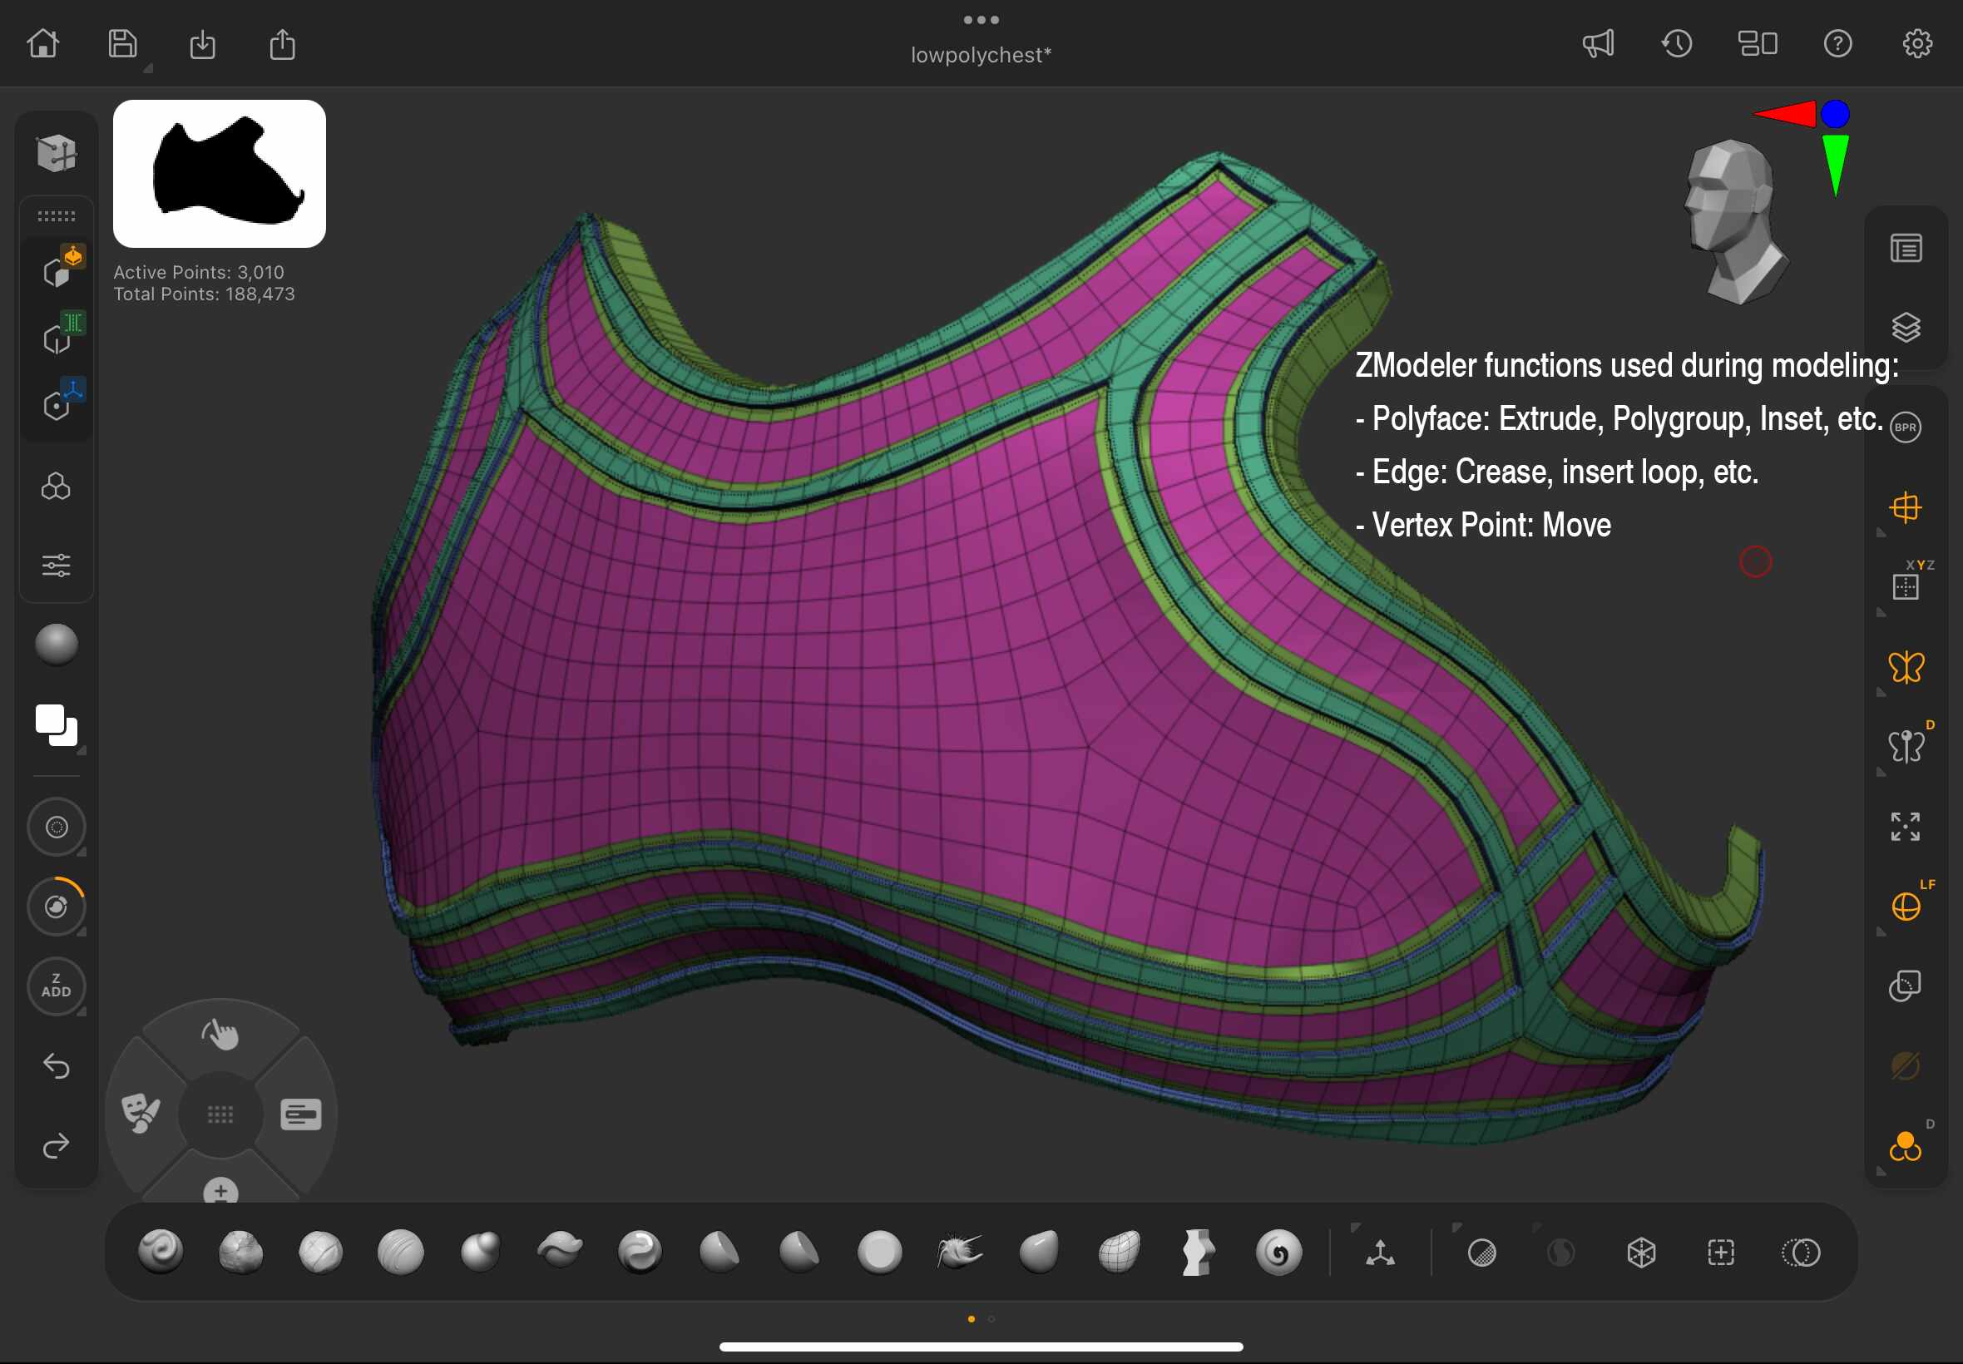Toggle ZAdd mode button

click(57, 986)
